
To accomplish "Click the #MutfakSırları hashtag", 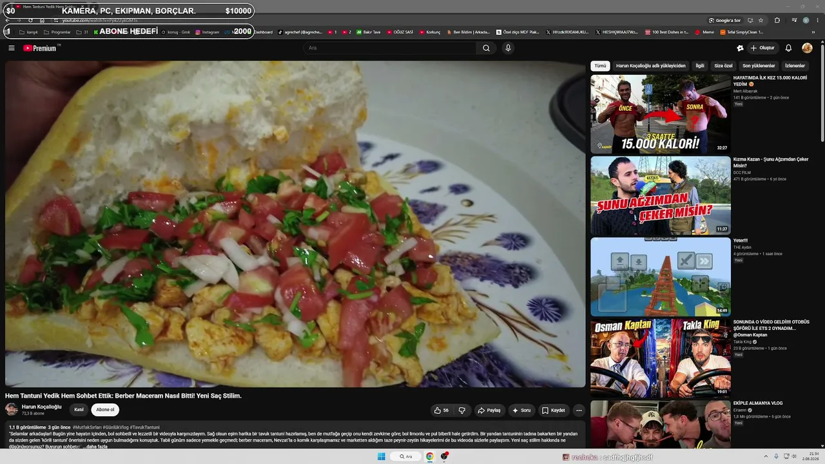I will (87, 427).
